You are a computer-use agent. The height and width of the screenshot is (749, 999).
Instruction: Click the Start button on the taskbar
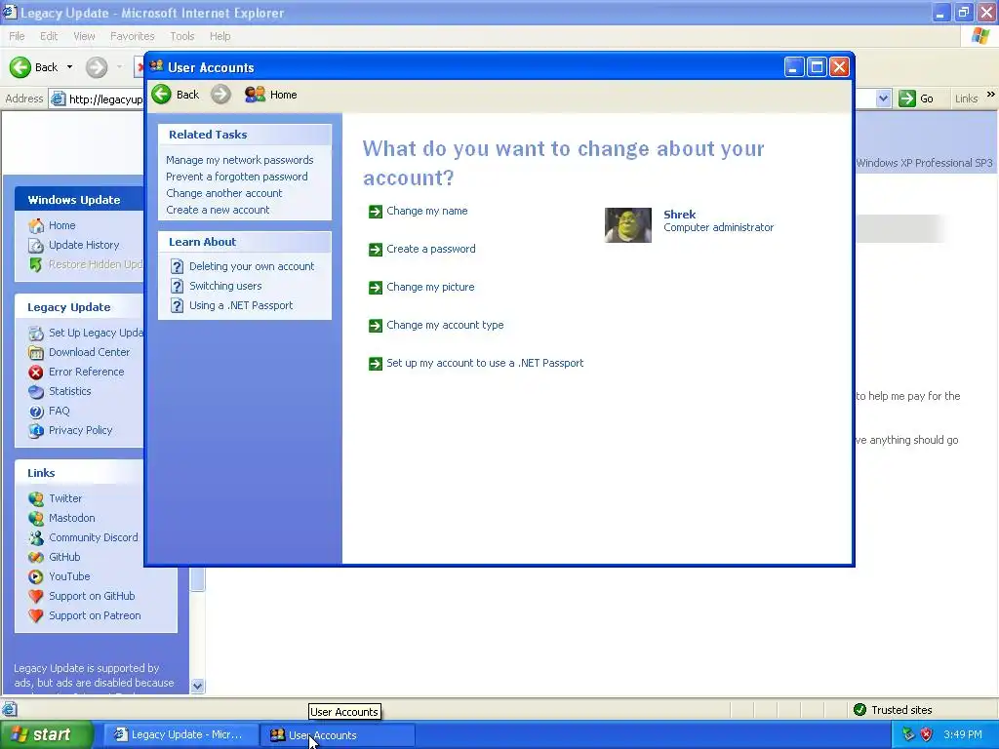pos(46,734)
